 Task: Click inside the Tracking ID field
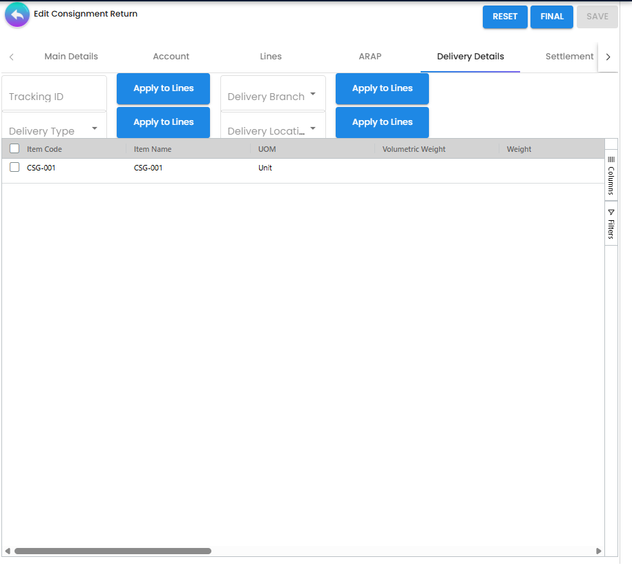[54, 96]
